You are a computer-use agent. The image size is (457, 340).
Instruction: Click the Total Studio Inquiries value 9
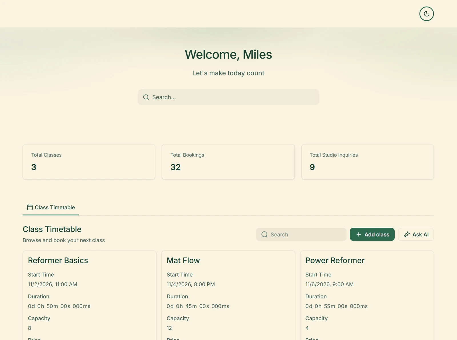pyautogui.click(x=312, y=167)
